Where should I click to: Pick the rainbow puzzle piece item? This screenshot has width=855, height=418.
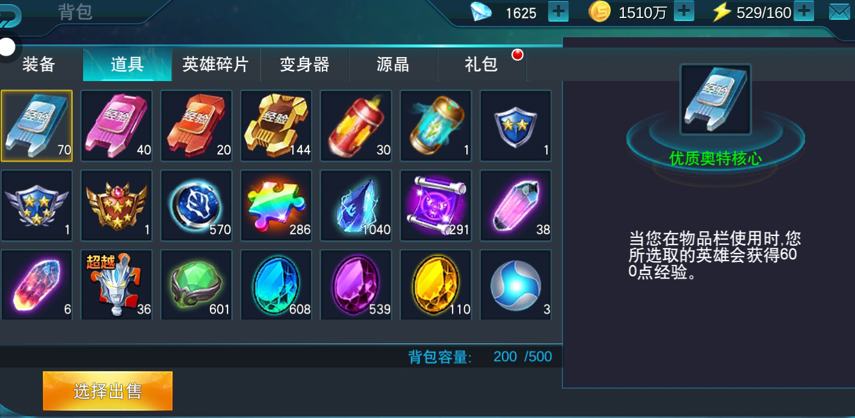(x=276, y=205)
